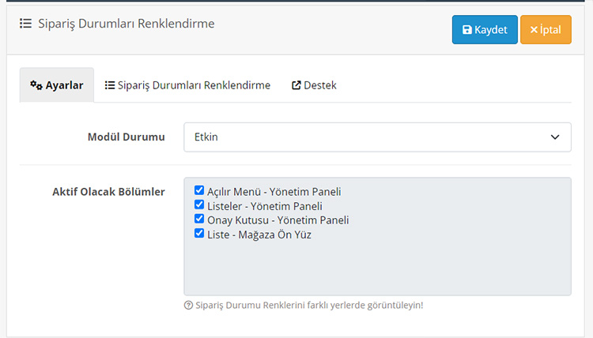
Task: Click the list icon on the Sipariş Durumları Renklendirme tab
Action: click(110, 85)
